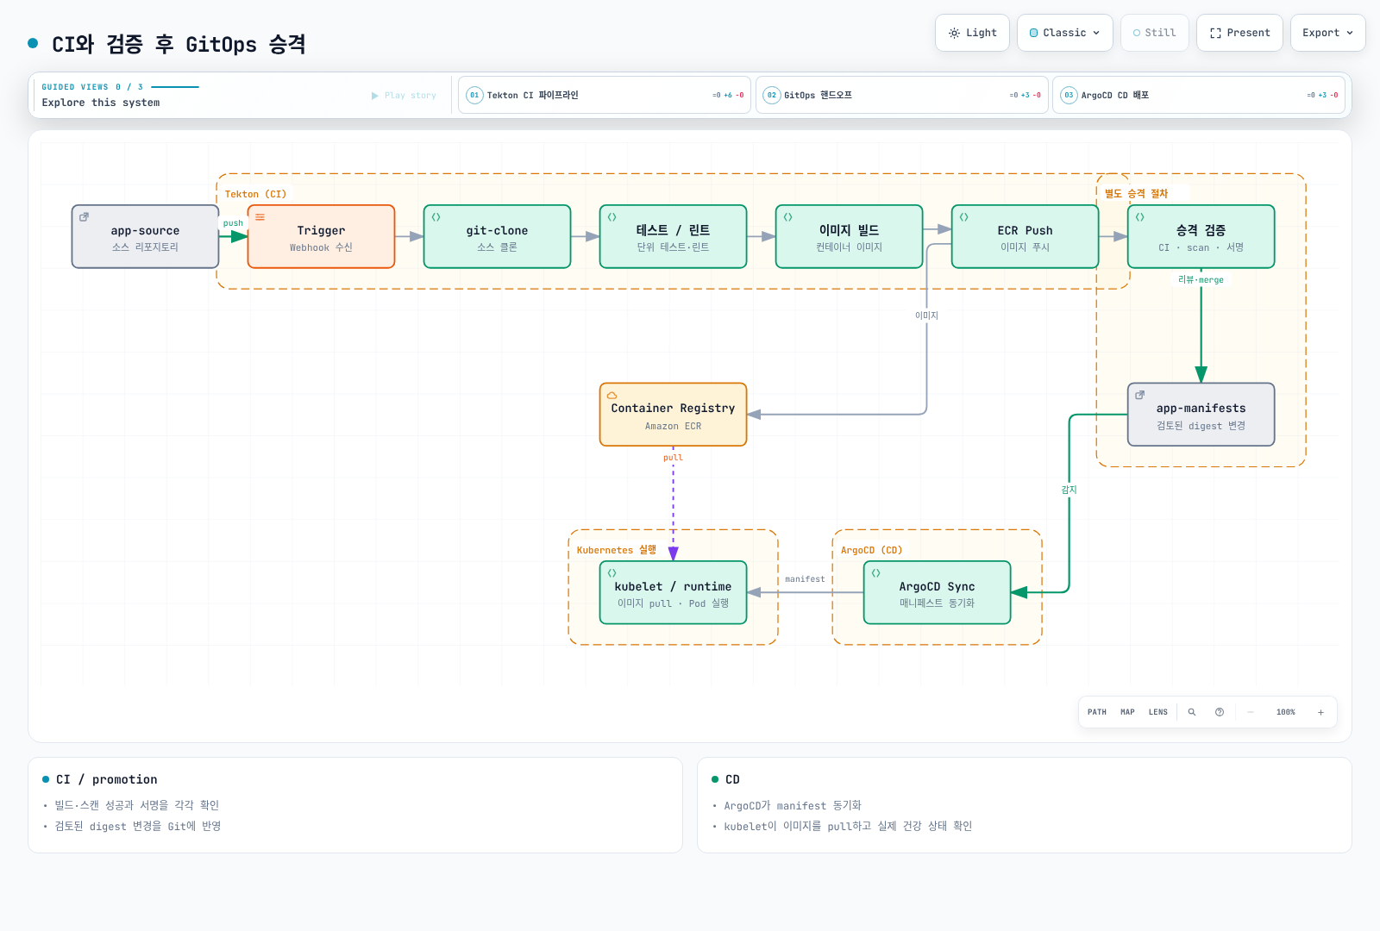1380x931 pixels.
Task: Click the kubelet / runtime code icon
Action: [612, 573]
